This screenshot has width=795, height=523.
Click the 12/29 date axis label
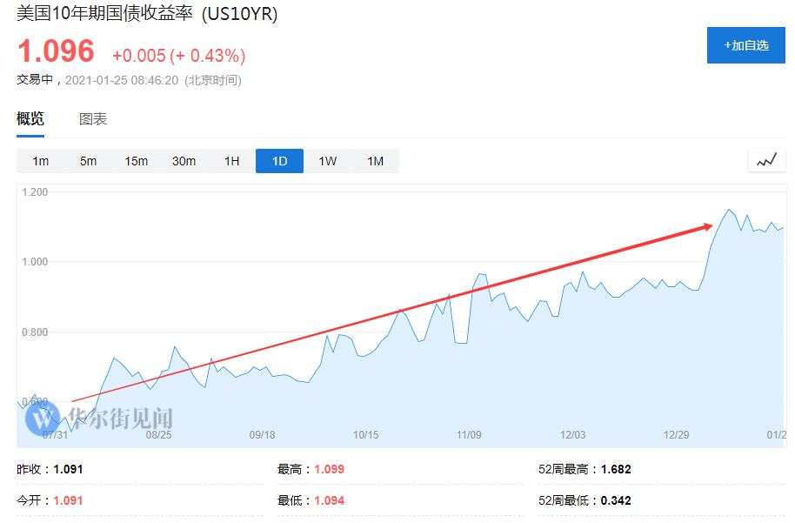(x=677, y=435)
